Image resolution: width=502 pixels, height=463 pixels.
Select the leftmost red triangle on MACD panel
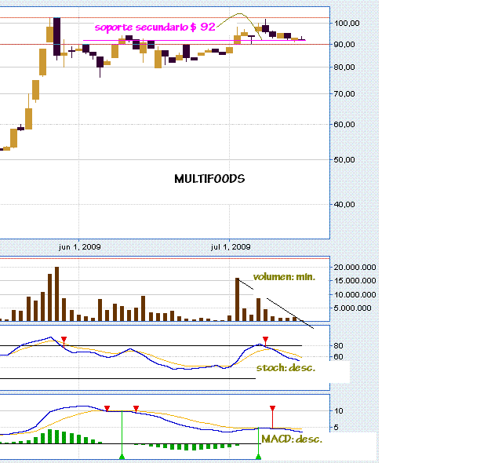click(107, 408)
